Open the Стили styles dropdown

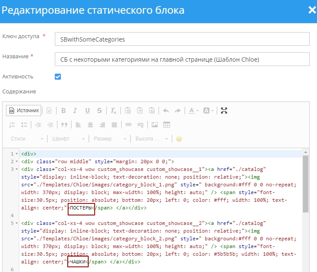[x=27, y=139]
